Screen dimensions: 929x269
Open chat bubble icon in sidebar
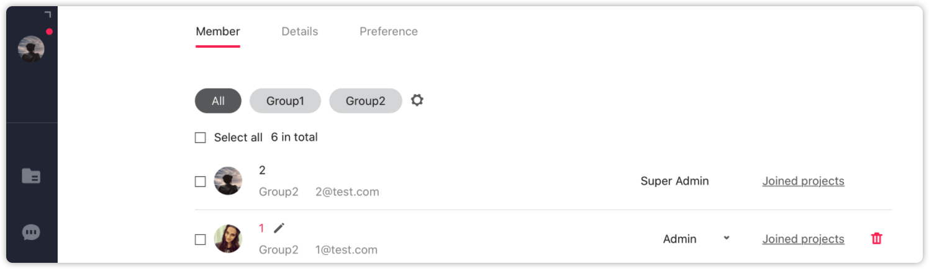(31, 232)
